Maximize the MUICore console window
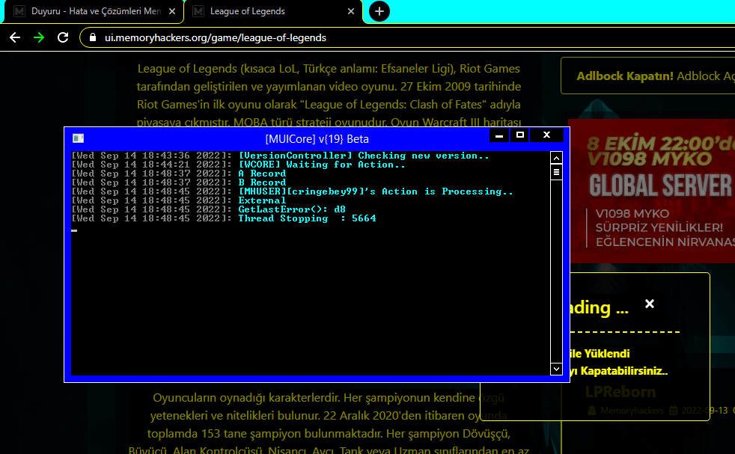735x454 pixels. (520, 135)
